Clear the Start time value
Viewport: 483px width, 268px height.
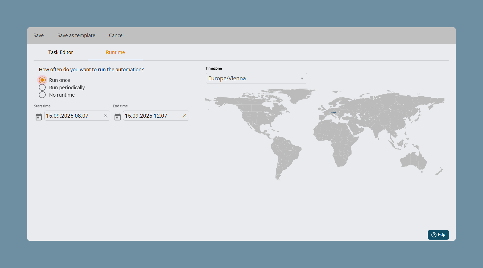105,116
